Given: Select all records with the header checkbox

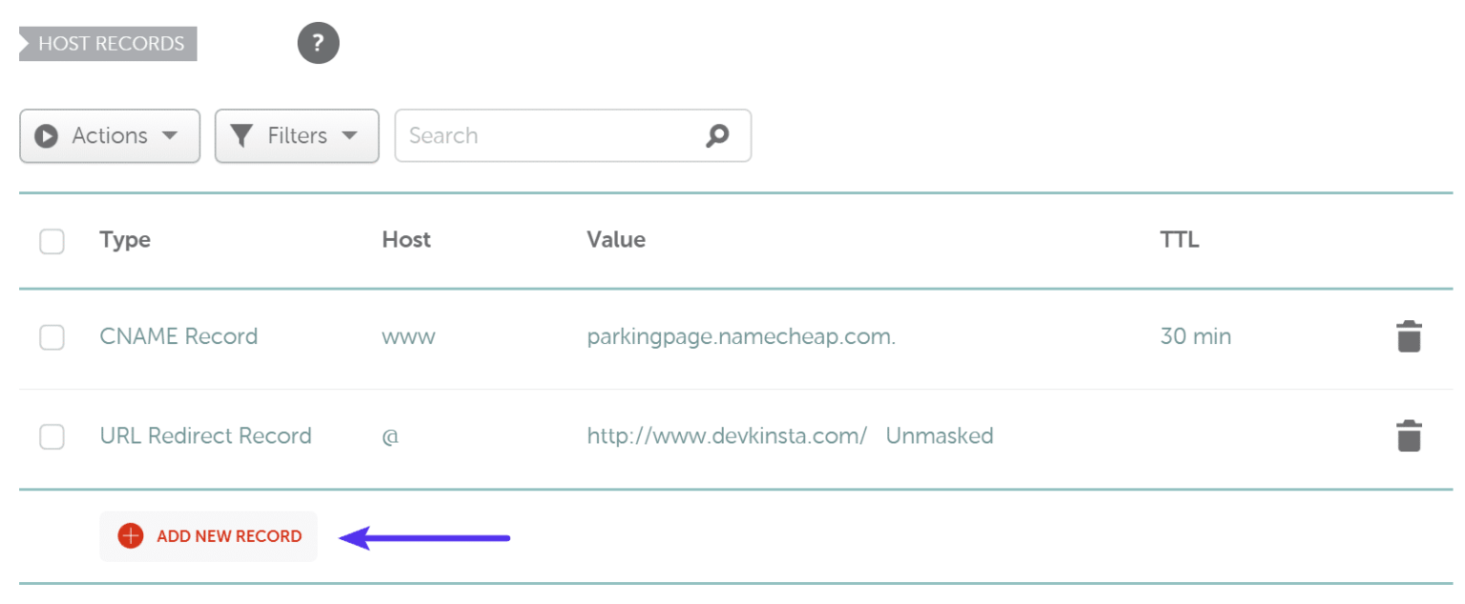Looking at the screenshot, I should pyautogui.click(x=52, y=241).
